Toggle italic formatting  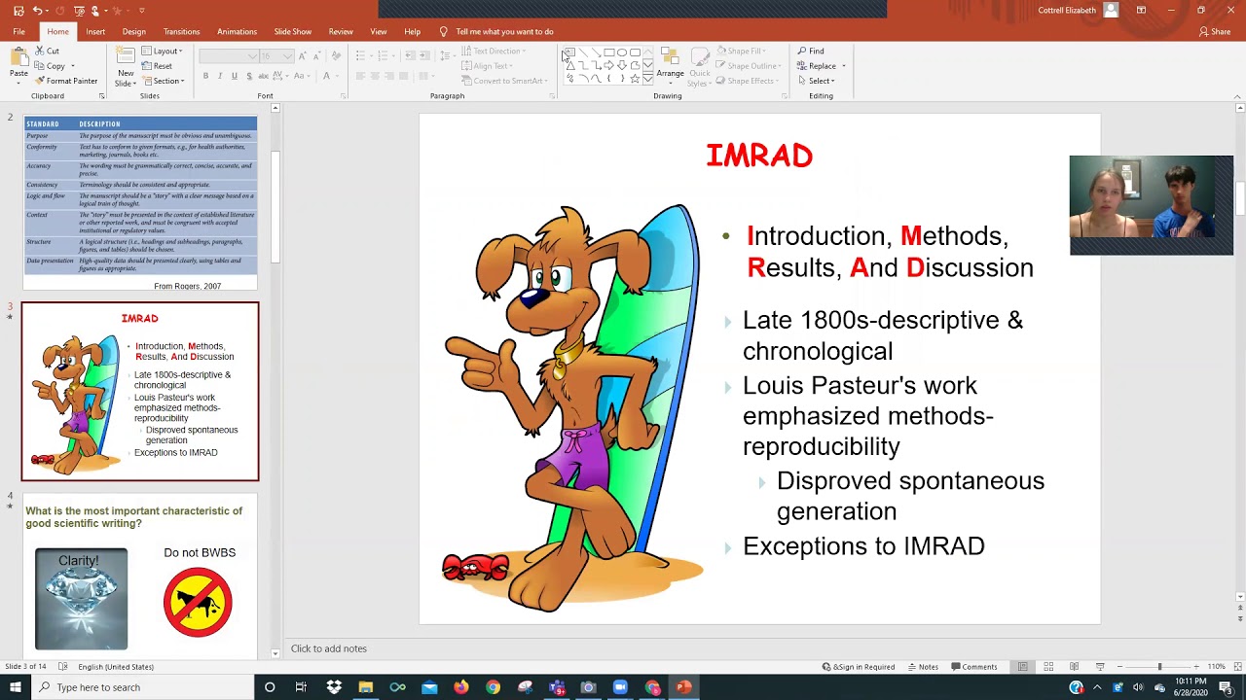click(220, 76)
